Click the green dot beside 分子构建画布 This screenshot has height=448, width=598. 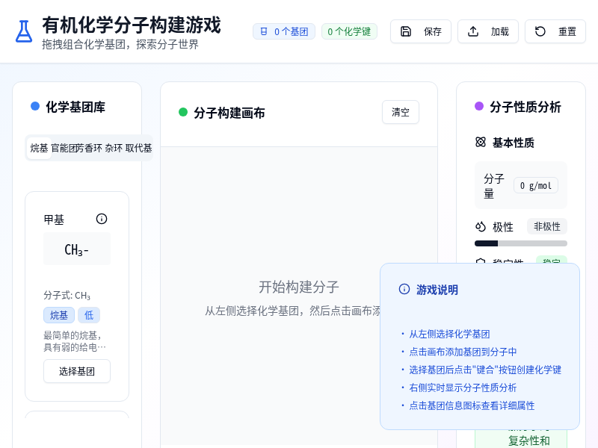point(183,112)
